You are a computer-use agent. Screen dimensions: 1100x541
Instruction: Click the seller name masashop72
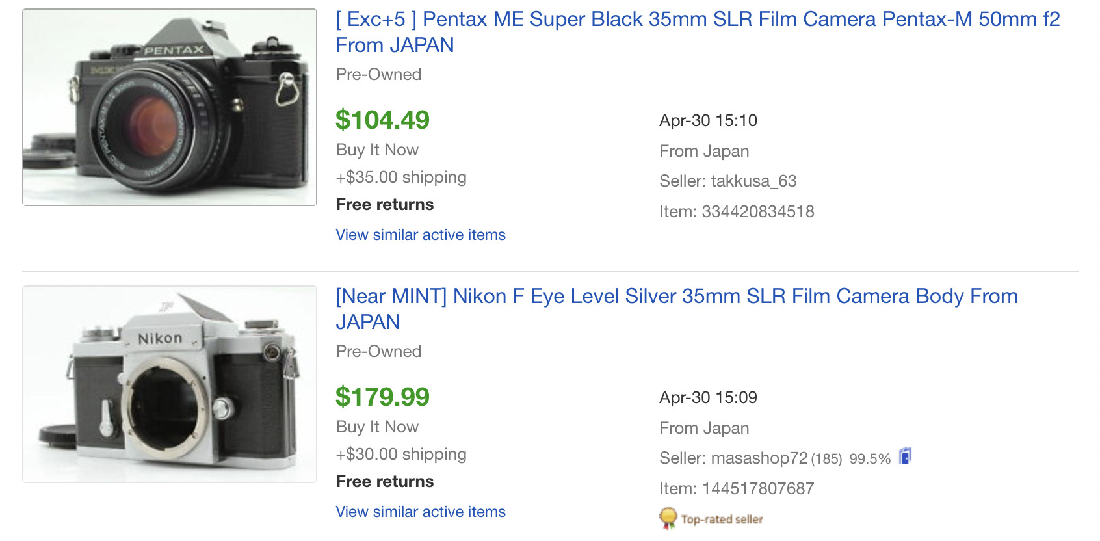pos(759,458)
